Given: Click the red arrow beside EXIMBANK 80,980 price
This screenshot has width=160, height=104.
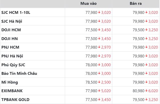Looking at the screenshot, I should 146,90.
